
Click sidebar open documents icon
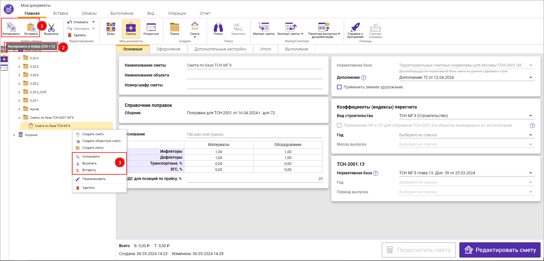click(x=4, y=68)
